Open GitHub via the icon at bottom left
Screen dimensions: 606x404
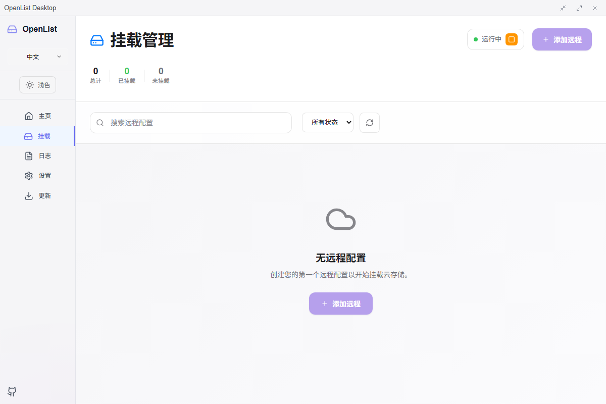point(11,392)
